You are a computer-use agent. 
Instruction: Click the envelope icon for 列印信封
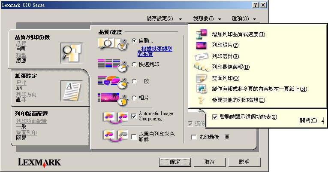coord(202,56)
